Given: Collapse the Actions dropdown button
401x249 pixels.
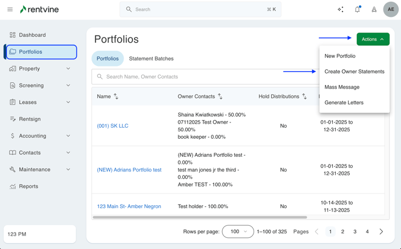Looking at the screenshot, I should tap(373, 39).
